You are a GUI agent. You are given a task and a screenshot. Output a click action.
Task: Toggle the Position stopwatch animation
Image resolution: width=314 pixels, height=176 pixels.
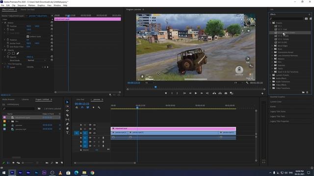pos(8,26)
